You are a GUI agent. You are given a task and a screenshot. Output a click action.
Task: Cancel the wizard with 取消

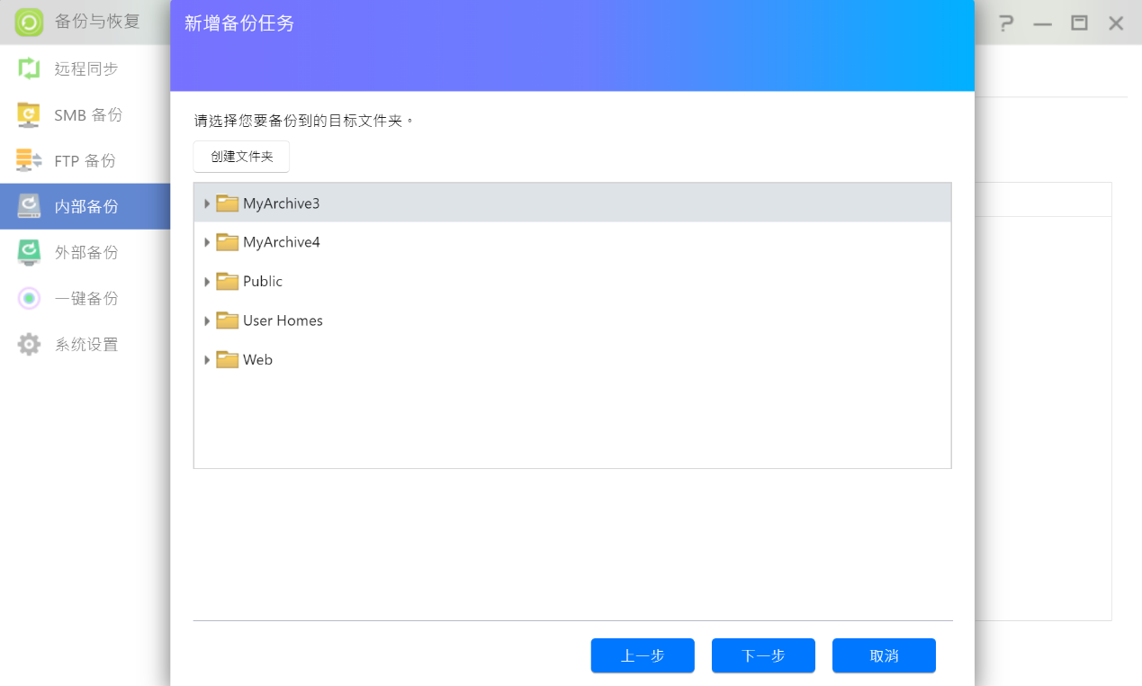884,655
